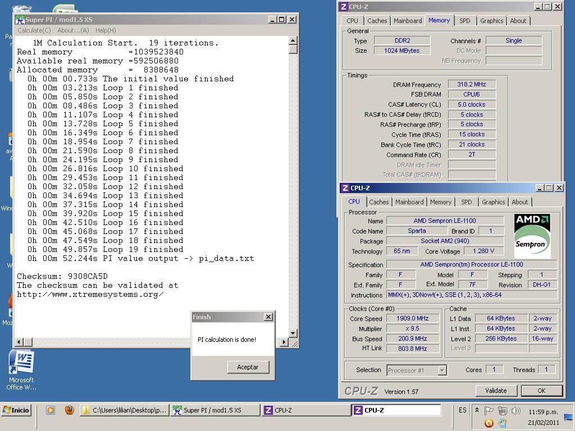The image size is (575, 431).
Task: Click Aceptar in the Finish dialog
Action: 248,367
